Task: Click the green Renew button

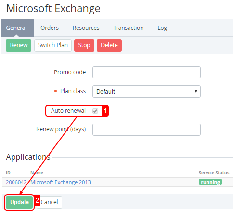Action: [x=19, y=45]
